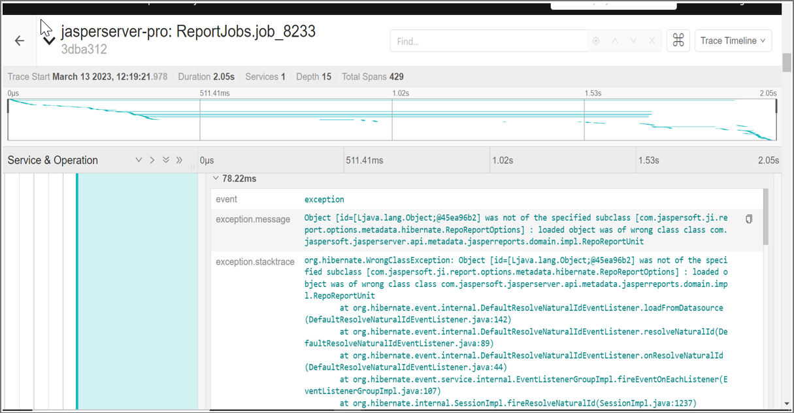Copy the exception.message value

(749, 219)
